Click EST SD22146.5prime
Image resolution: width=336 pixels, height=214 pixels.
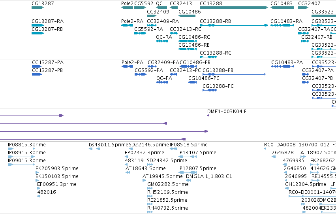pyautogui.click(x=131, y=149)
